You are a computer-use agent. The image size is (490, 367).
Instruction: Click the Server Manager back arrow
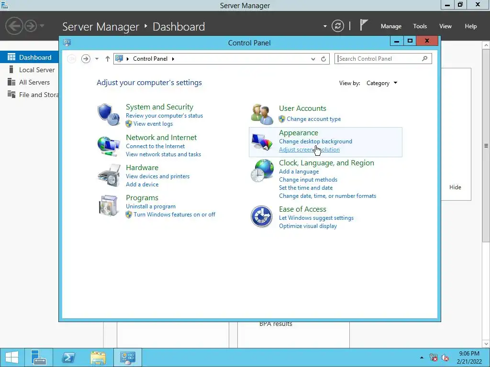[x=14, y=26]
